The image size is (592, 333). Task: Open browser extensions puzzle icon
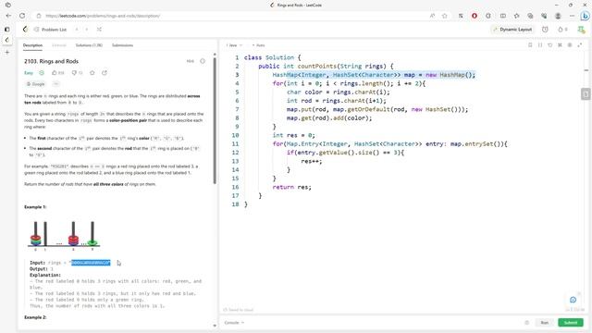coord(488,16)
